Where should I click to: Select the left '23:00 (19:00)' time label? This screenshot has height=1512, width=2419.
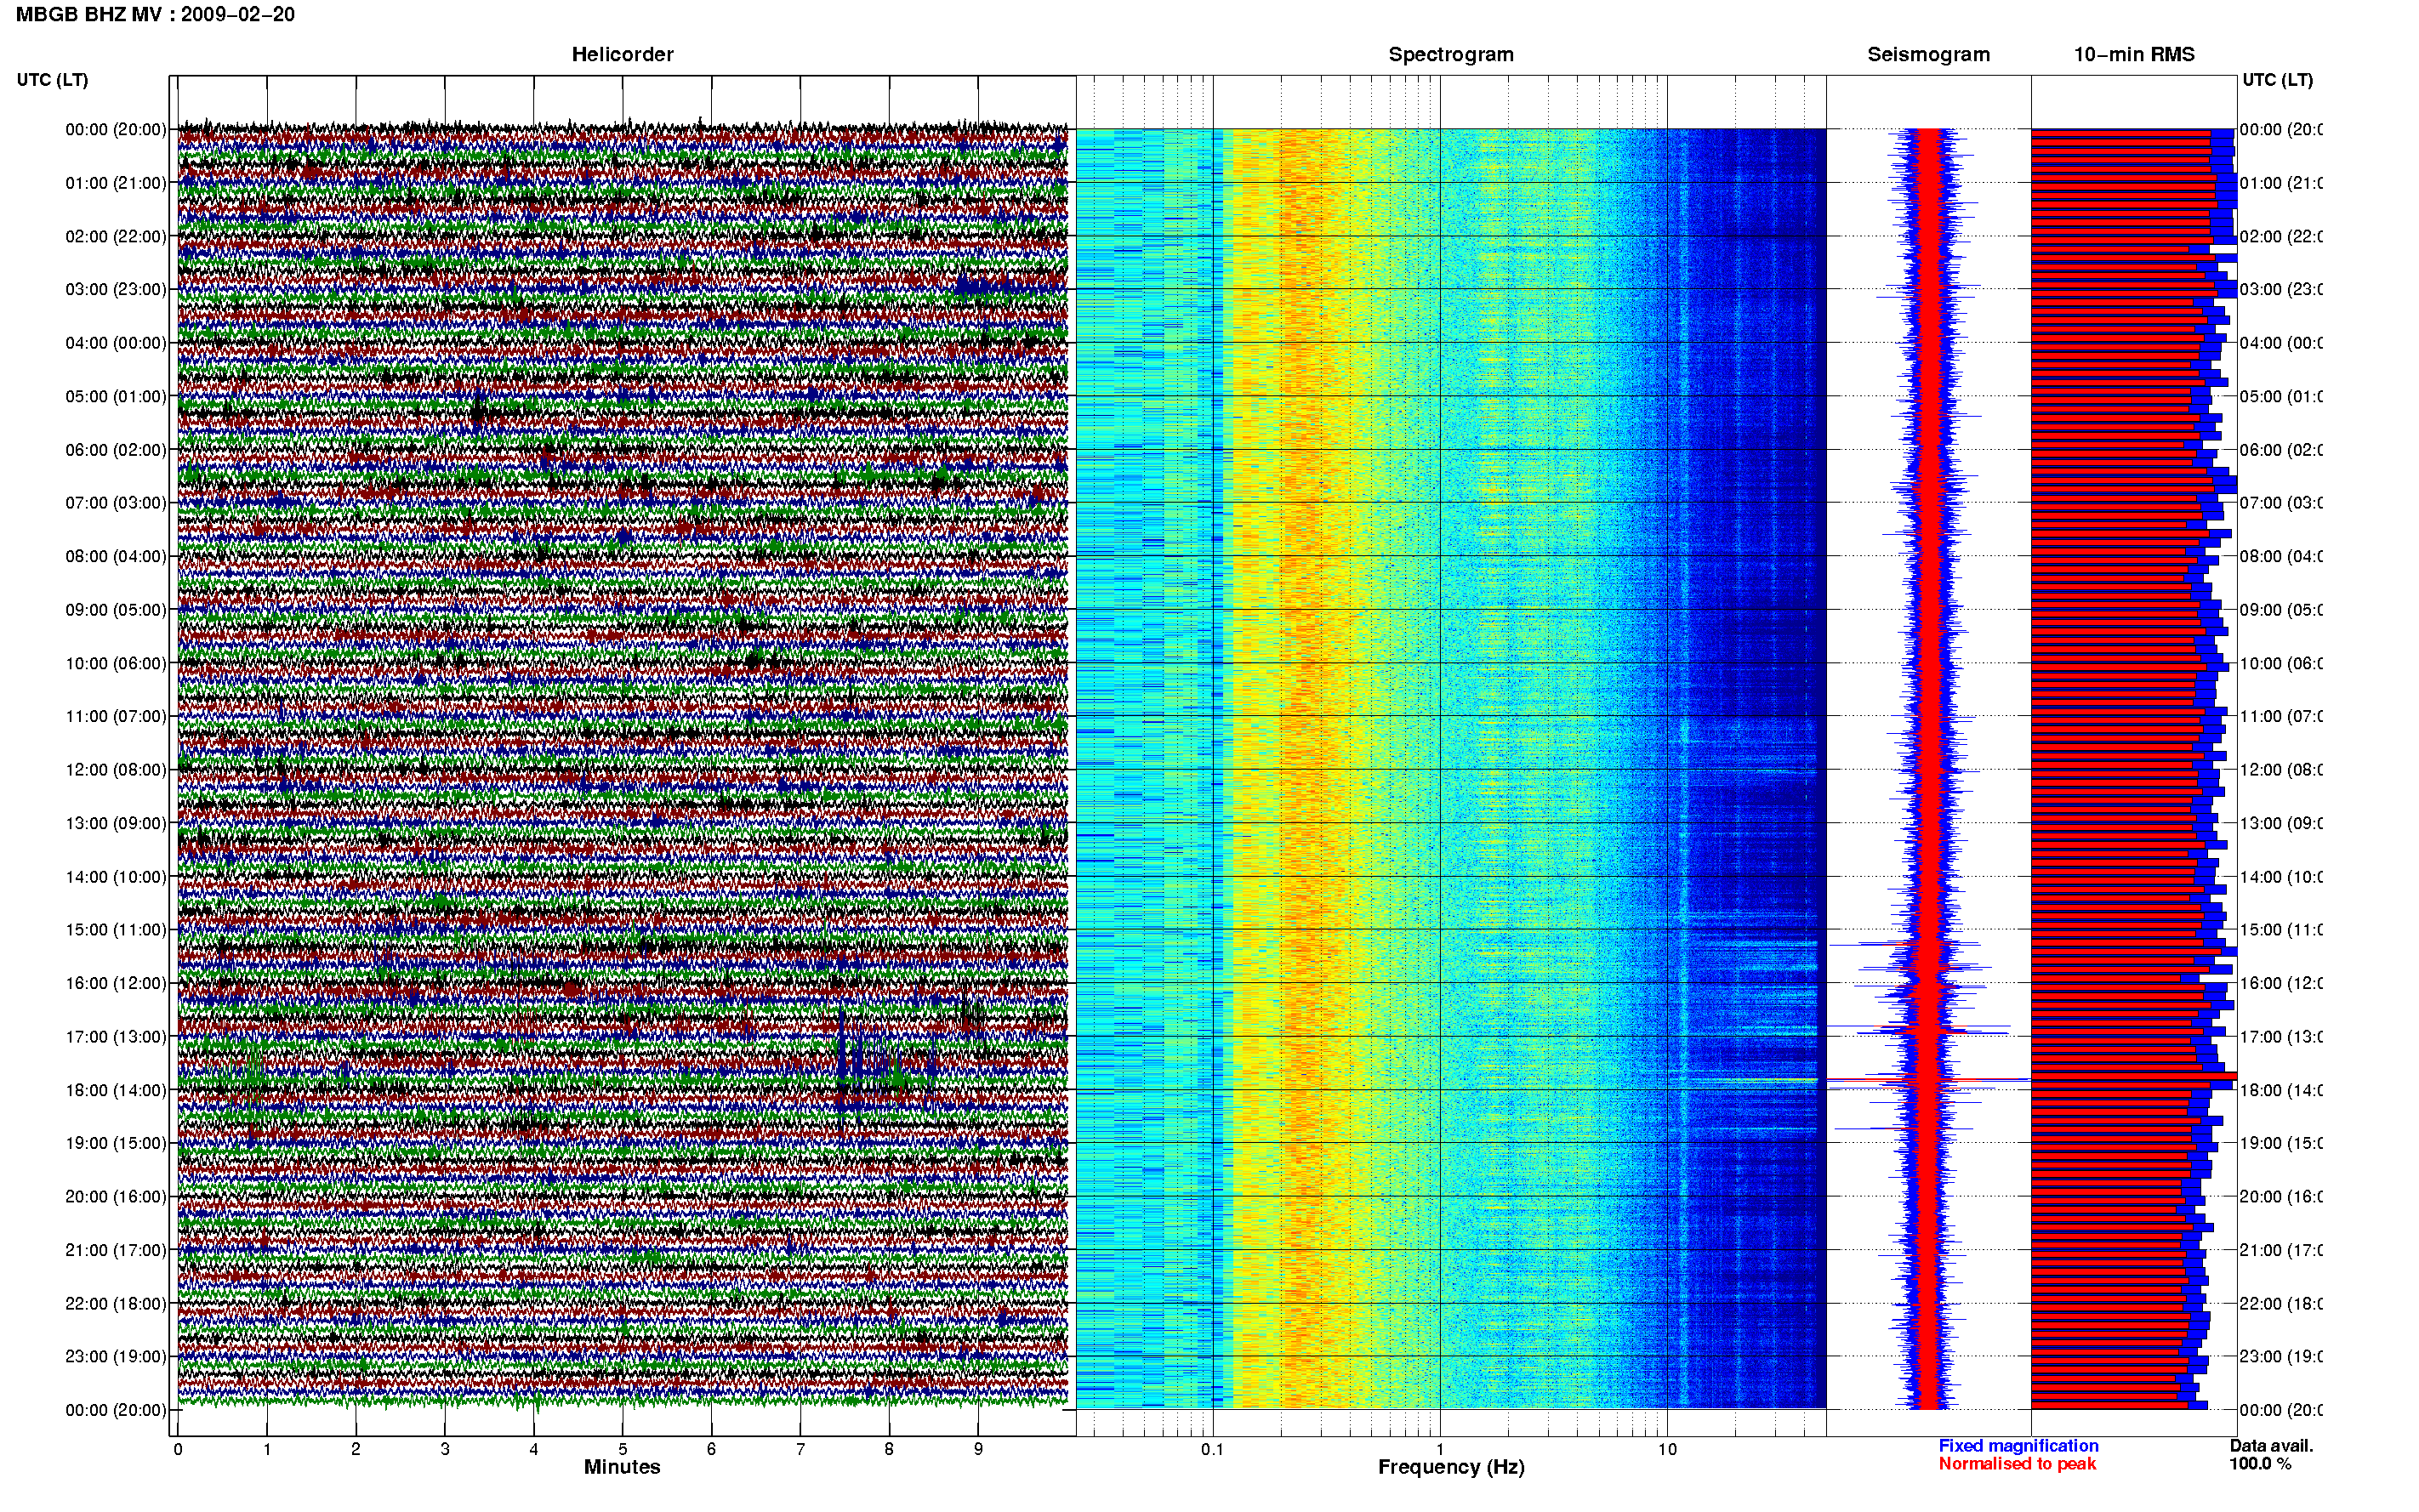coord(116,1356)
